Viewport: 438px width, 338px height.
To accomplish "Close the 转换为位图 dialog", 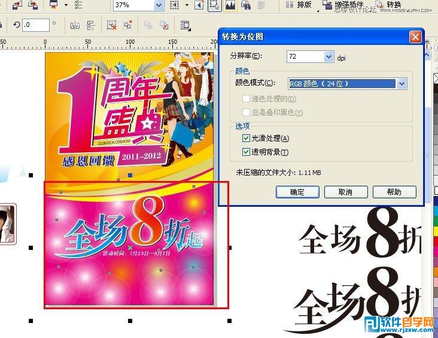I will pos(415,37).
